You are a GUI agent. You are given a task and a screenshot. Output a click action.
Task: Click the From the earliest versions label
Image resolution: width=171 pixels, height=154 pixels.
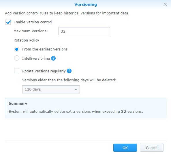point(45,49)
